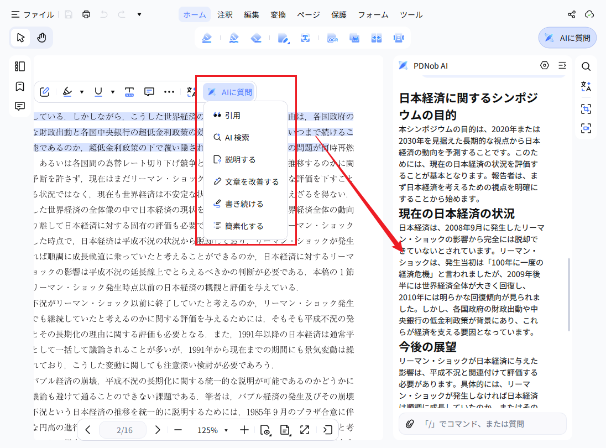Click the area capture icon in right sidebar
The width and height of the screenshot is (606, 448).
[586, 108]
